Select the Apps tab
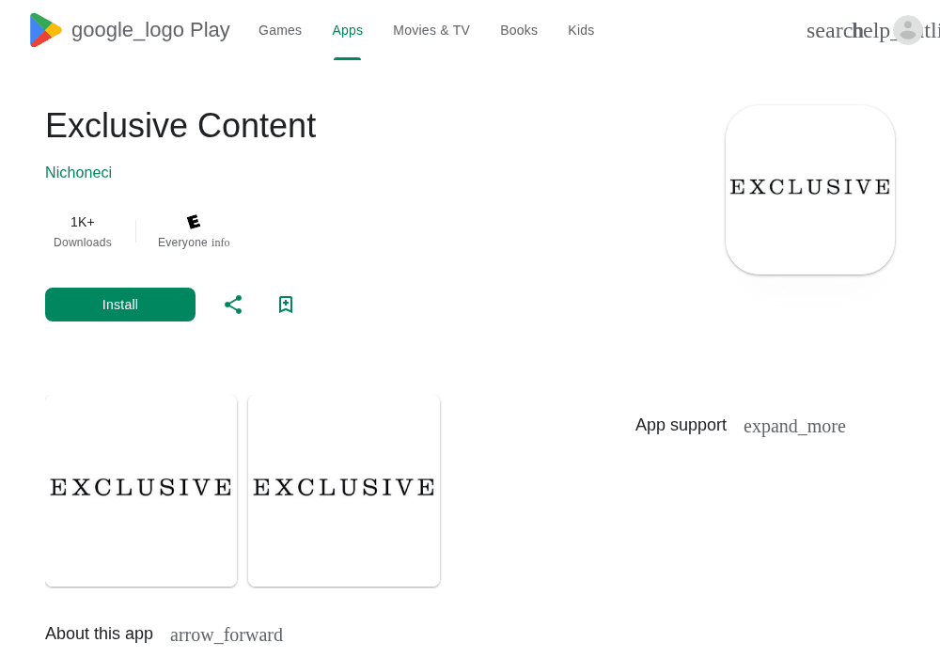 point(347,31)
